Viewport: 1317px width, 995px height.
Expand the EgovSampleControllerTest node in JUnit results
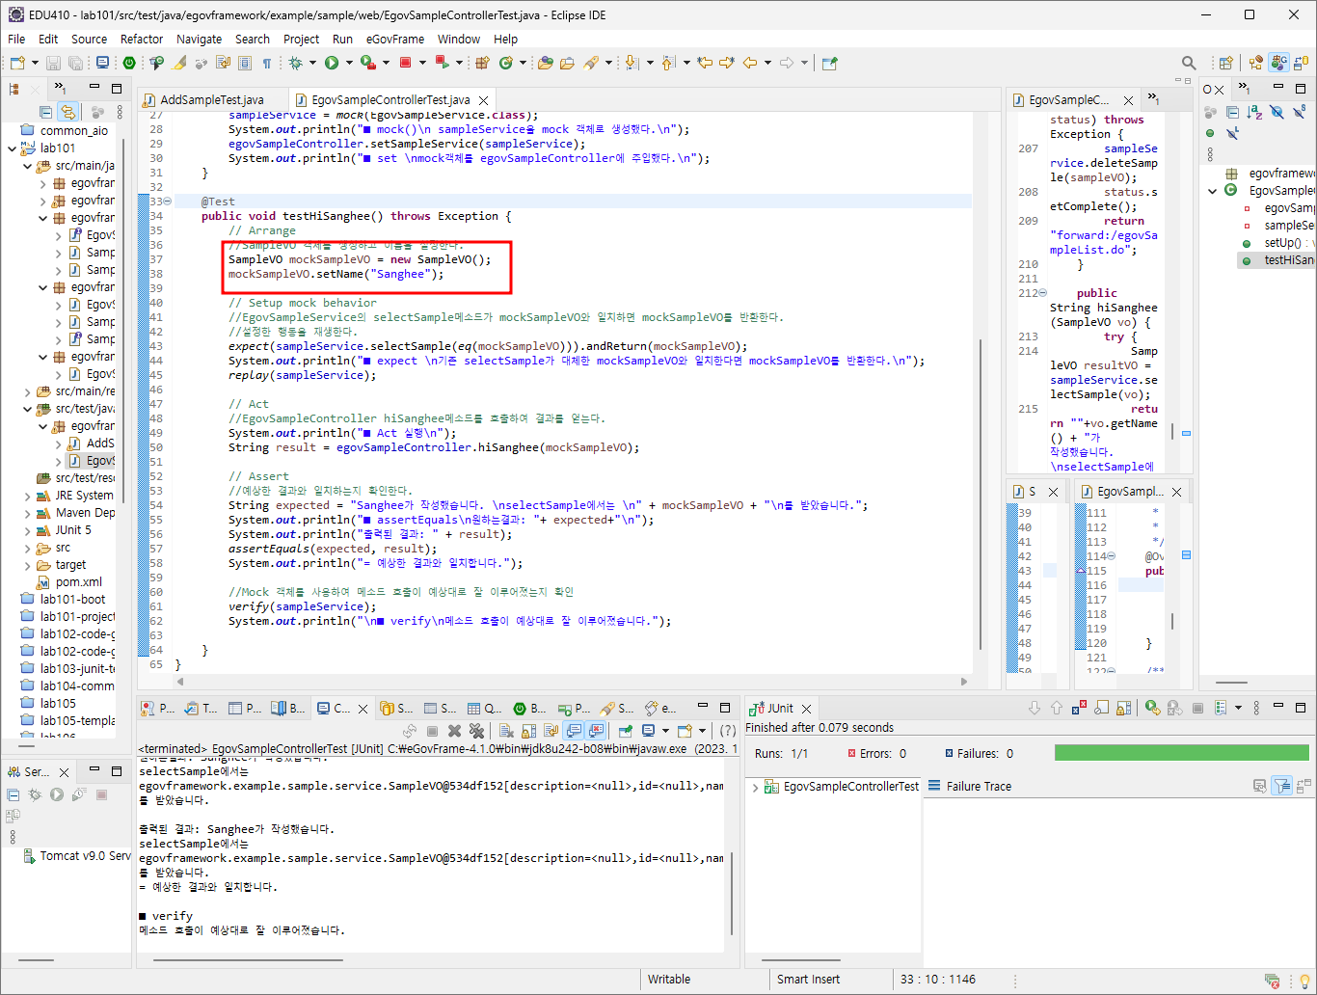pos(755,787)
